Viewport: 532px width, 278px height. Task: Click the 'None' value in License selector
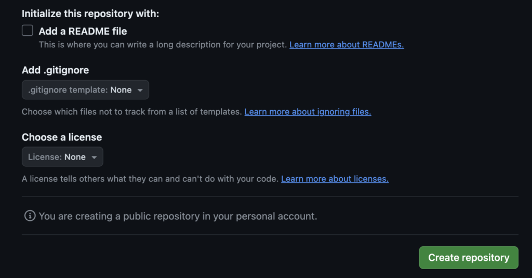tap(75, 157)
